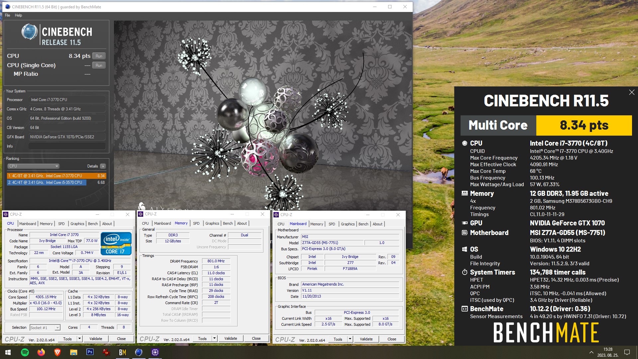
Task: Click the Core Speed value 4305.15 MHz
Action: [x=46, y=297]
